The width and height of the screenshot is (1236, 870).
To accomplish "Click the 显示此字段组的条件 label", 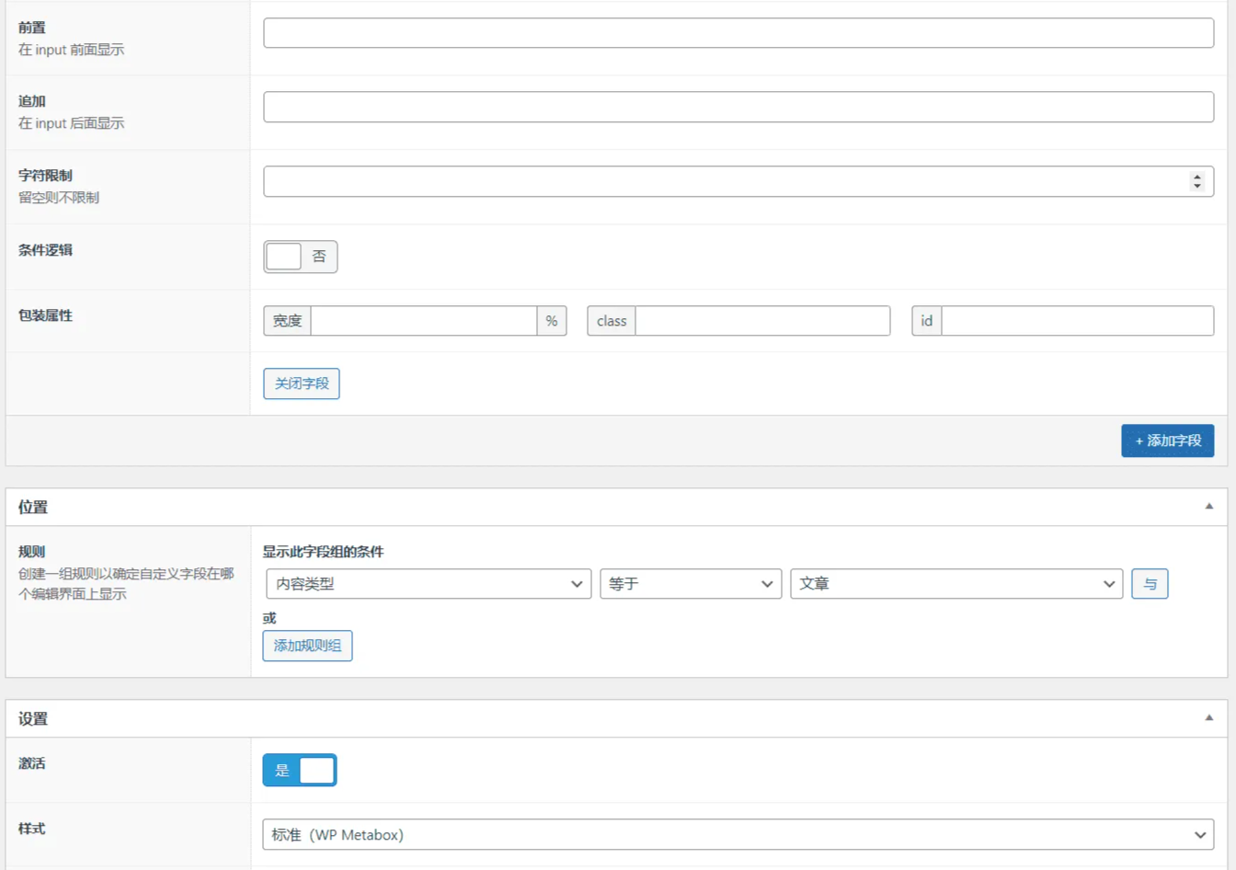I will tap(324, 552).
